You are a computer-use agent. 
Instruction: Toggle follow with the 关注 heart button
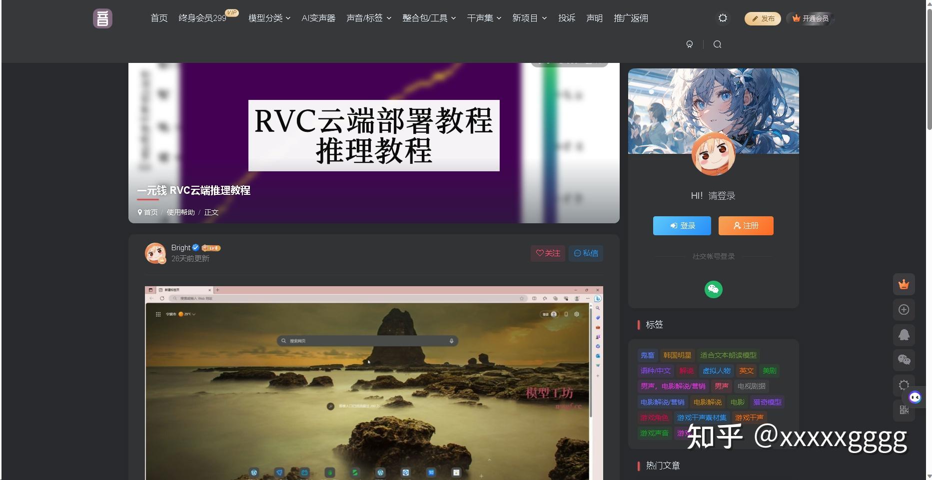click(x=547, y=253)
